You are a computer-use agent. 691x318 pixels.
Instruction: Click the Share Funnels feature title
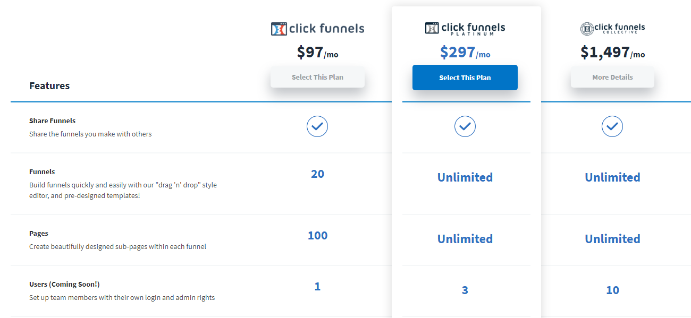tap(52, 121)
